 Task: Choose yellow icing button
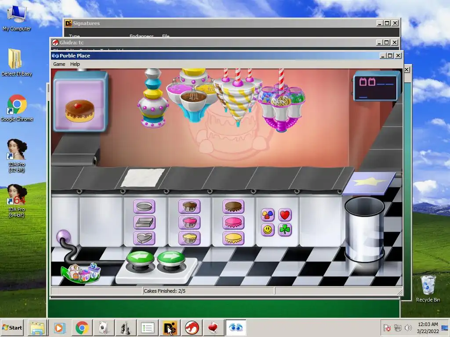click(233, 238)
